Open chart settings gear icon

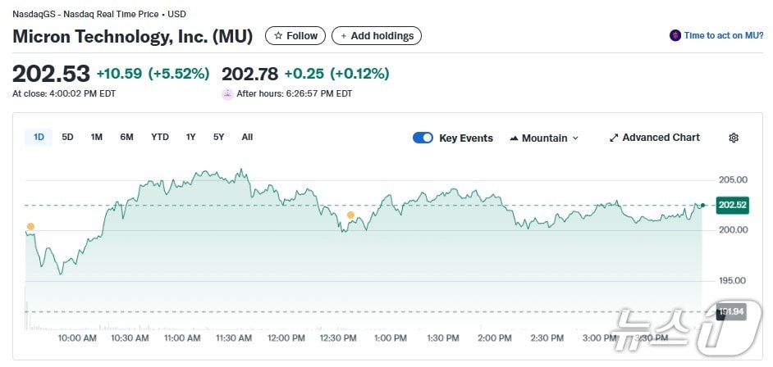(734, 138)
